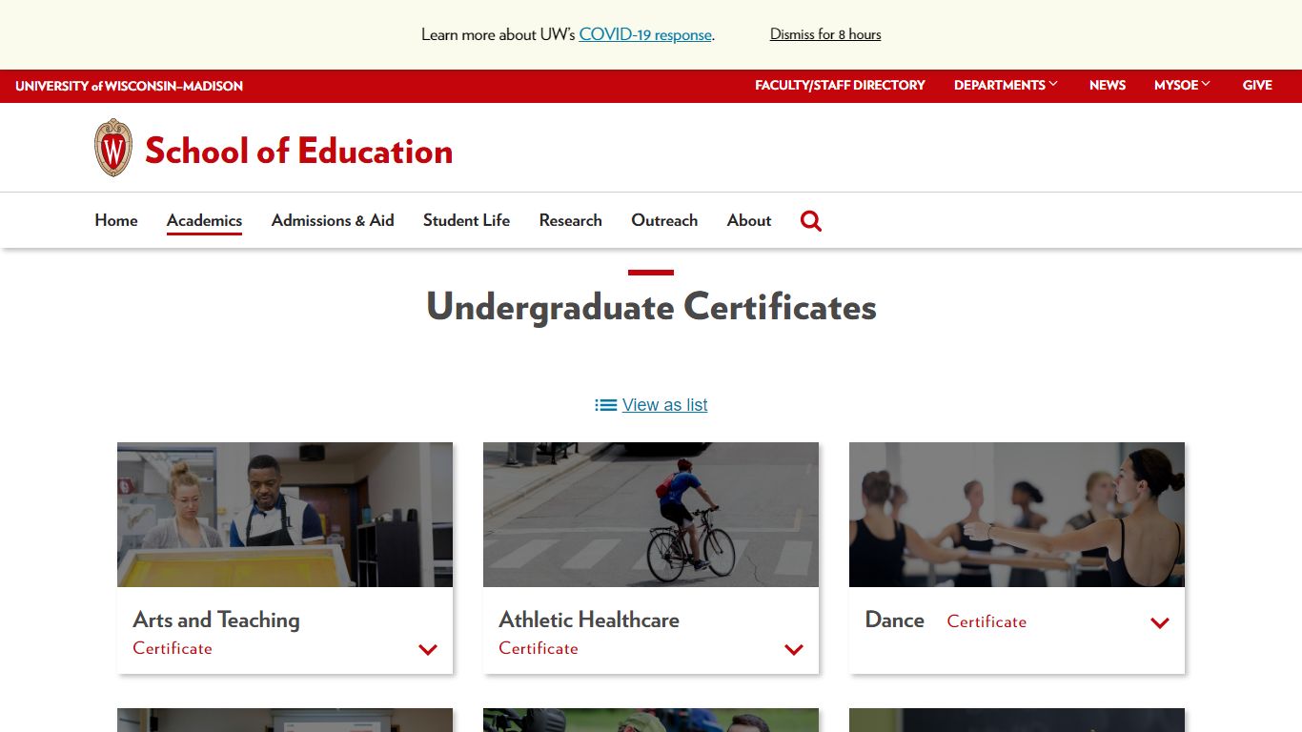Dismiss the banner for 8 hours

click(825, 34)
